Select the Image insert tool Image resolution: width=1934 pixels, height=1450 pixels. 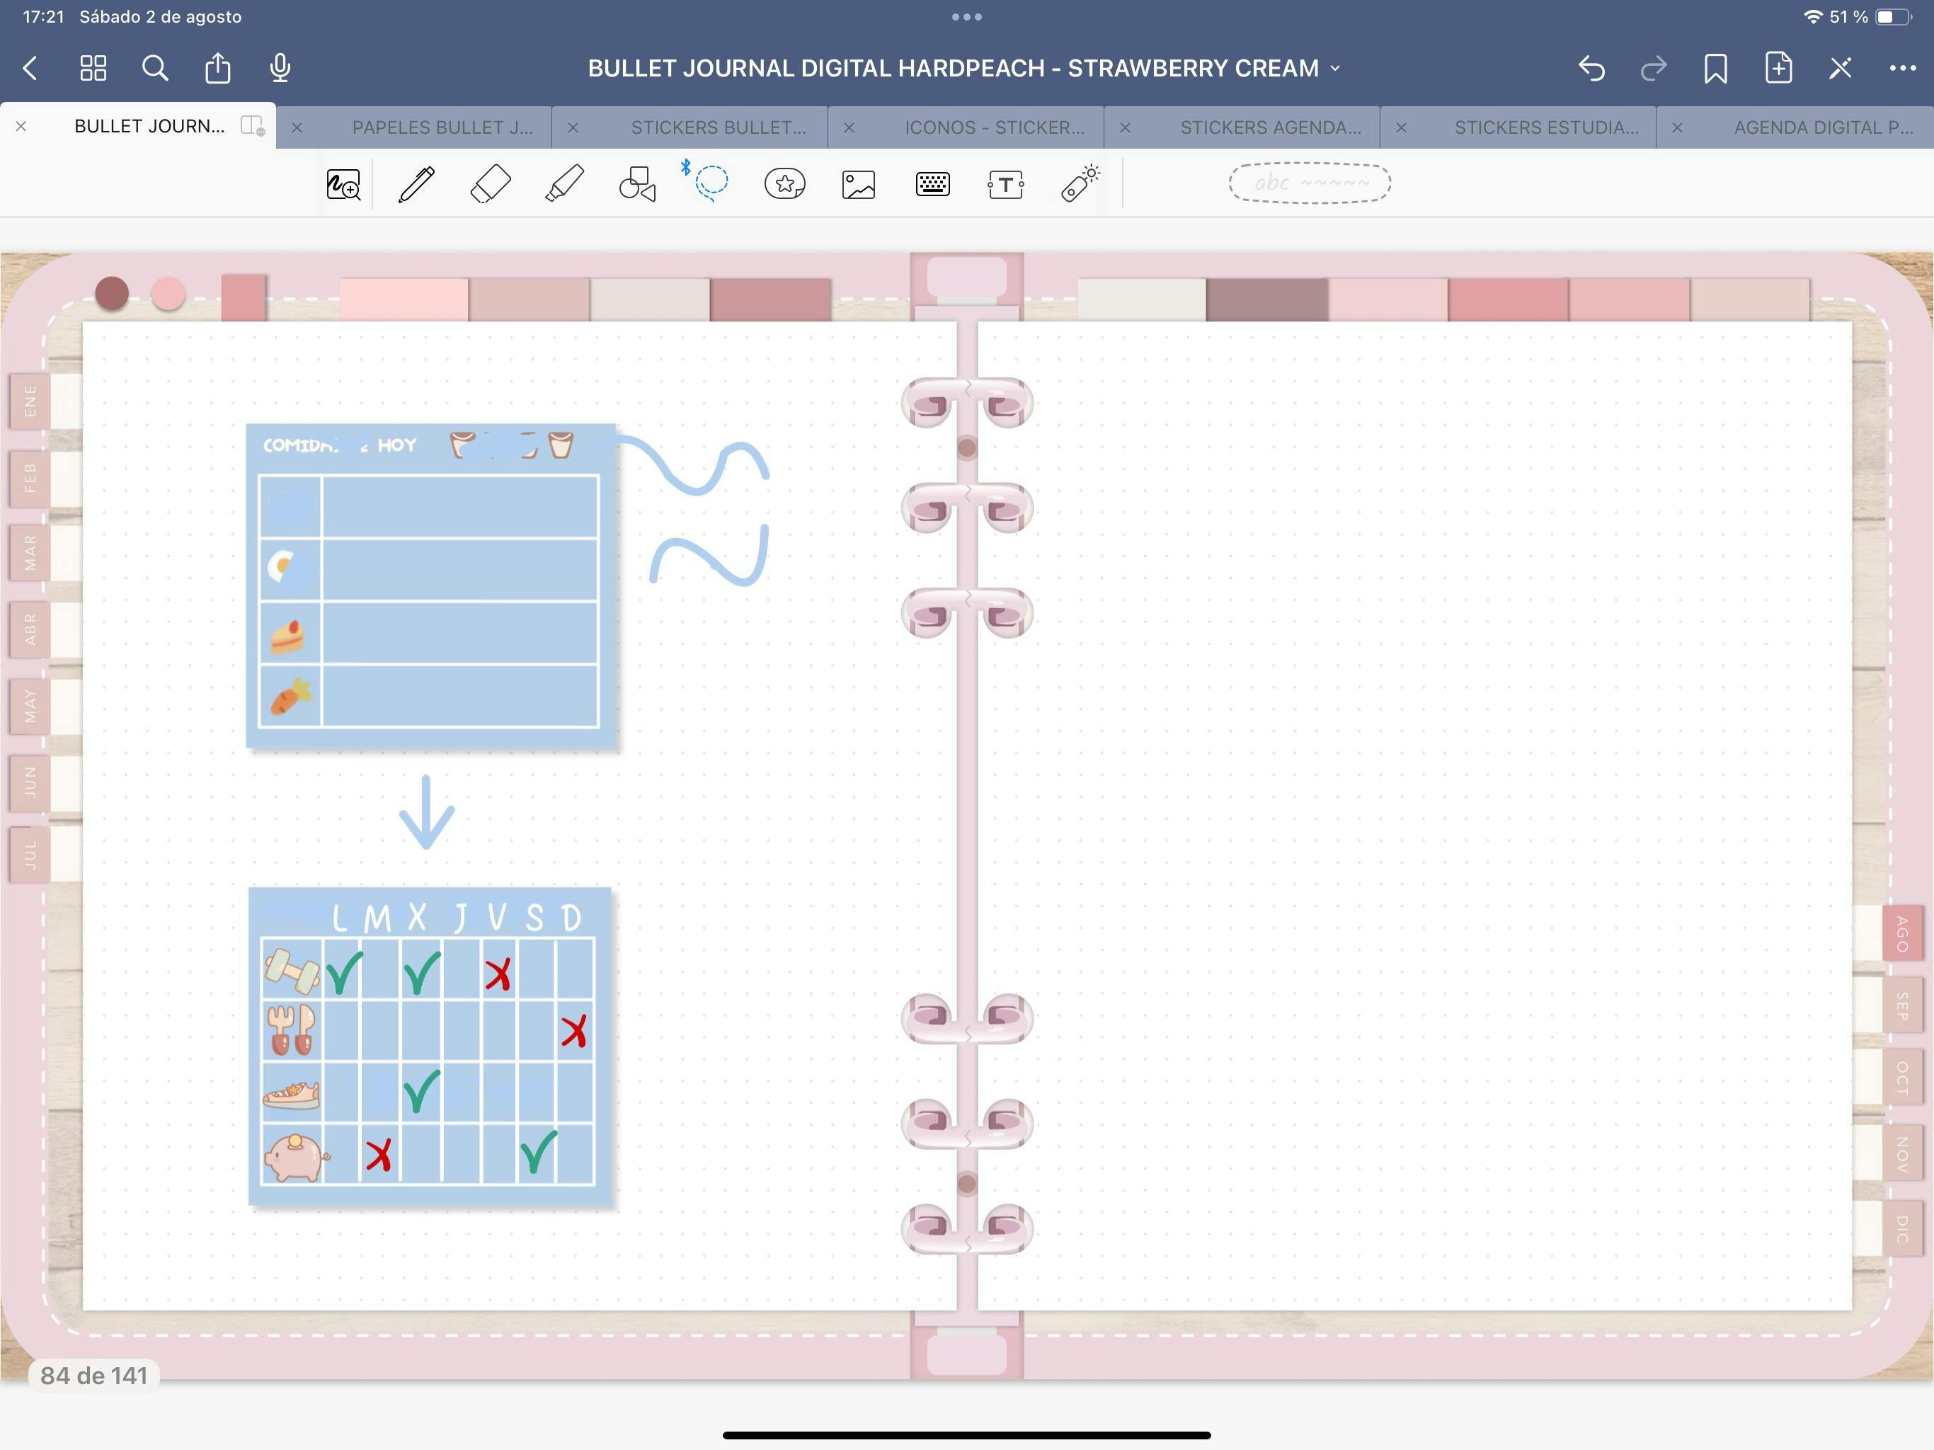click(x=859, y=185)
